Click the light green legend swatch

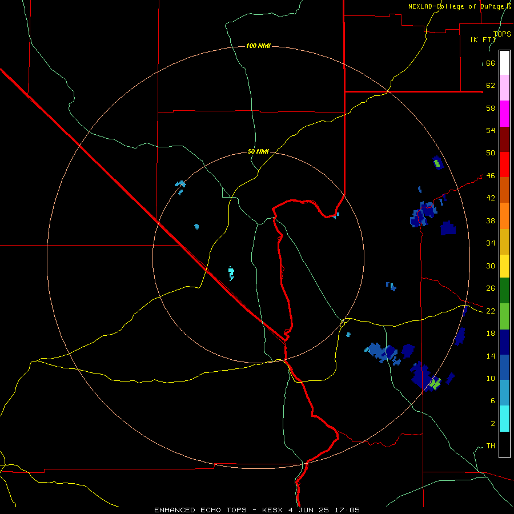click(x=504, y=316)
